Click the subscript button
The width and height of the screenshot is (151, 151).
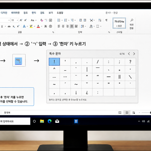click(x=14, y=26)
